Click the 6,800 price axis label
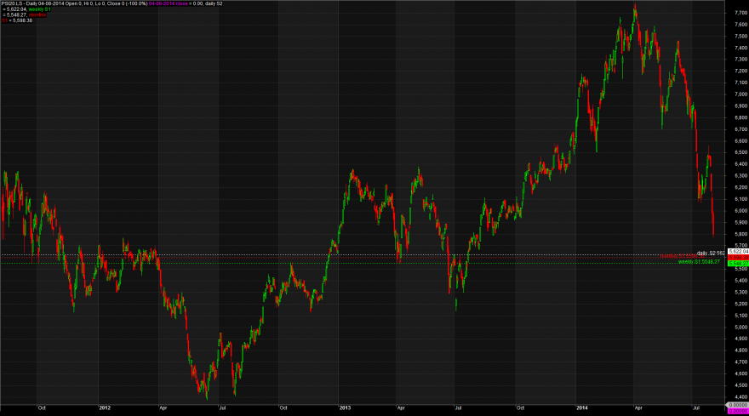This screenshot has height=416, width=749. pos(740,117)
